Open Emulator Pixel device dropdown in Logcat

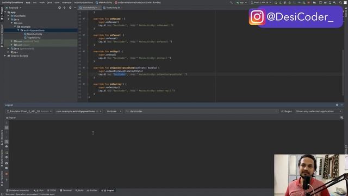click(29, 111)
